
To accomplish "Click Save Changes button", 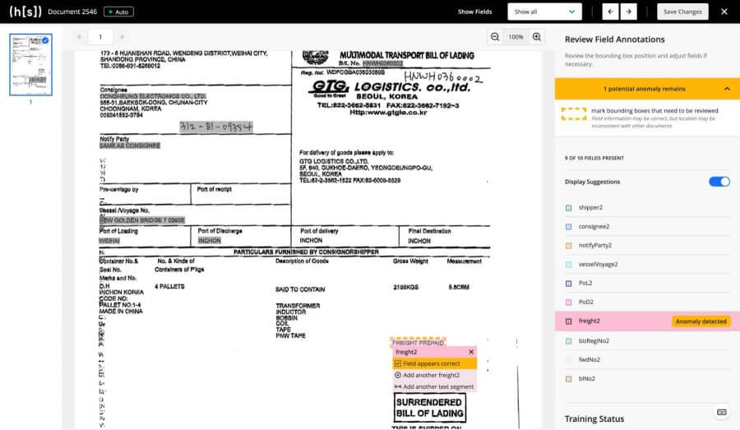I will tap(682, 12).
